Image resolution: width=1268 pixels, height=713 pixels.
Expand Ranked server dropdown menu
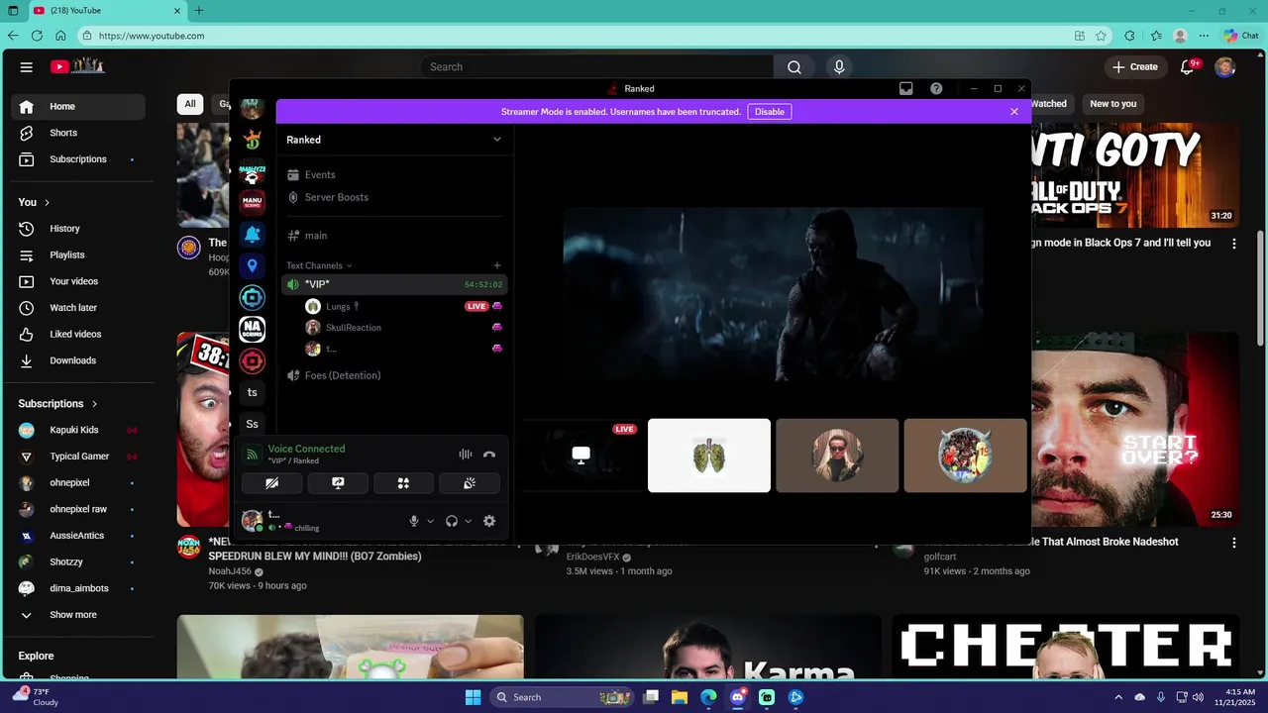pyautogui.click(x=497, y=140)
